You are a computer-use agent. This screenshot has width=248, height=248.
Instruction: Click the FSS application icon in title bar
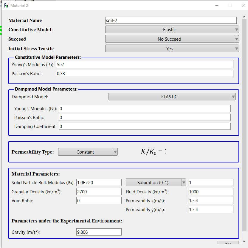click(x=6, y=6)
